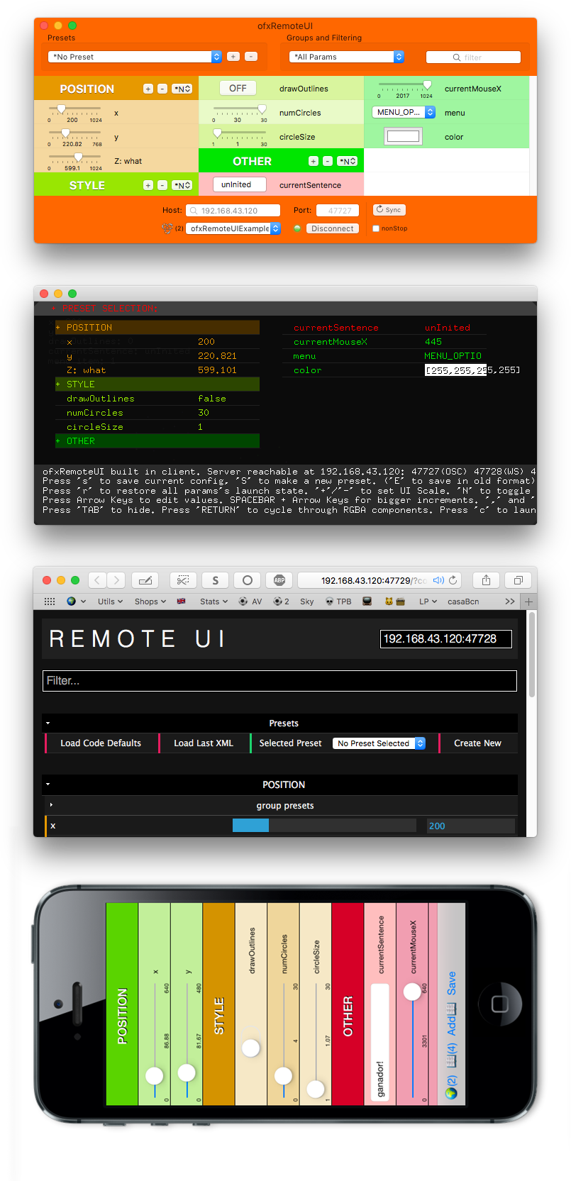Click the Disconnect button
The height and width of the screenshot is (1181, 571).
point(333,228)
